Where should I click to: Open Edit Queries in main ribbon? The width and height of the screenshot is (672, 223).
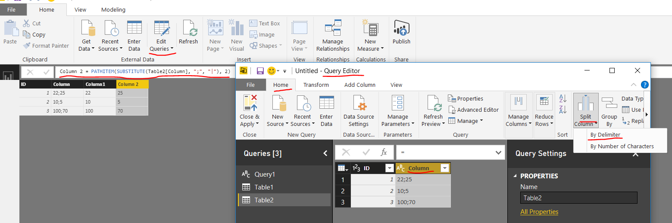point(161,36)
